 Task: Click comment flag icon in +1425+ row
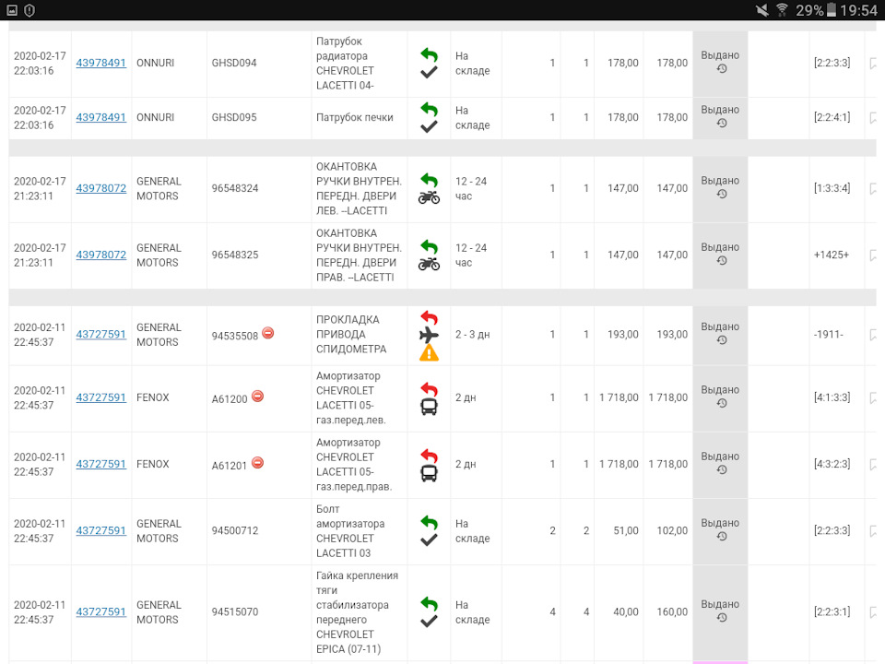(x=873, y=255)
